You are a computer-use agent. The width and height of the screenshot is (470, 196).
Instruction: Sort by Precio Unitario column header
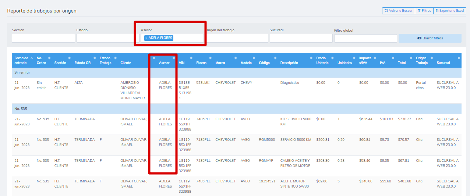(325, 60)
